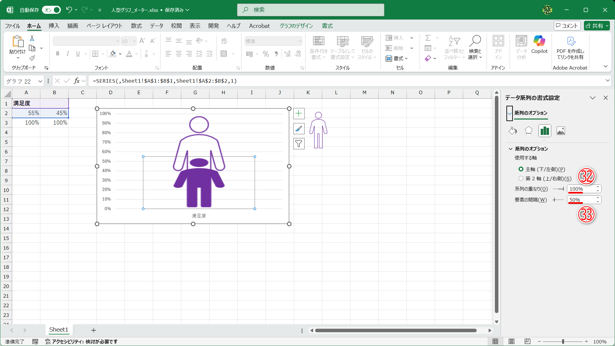Screen dimensions: 615x346
Task: Open the Name Box dropdown
Action: coord(40,81)
